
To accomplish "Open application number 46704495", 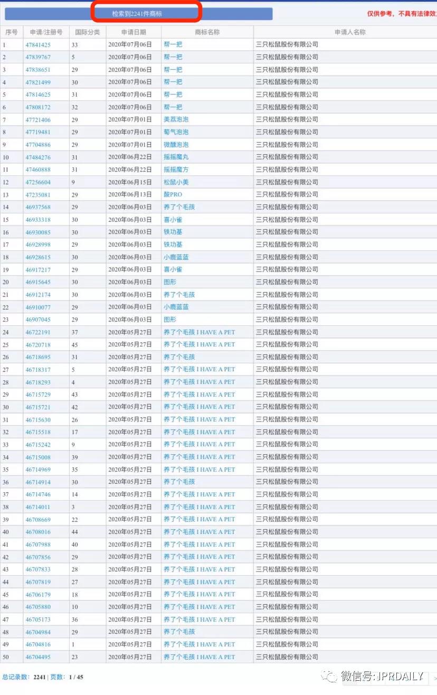I will tap(38, 657).
